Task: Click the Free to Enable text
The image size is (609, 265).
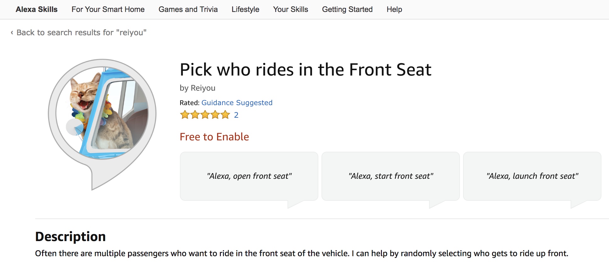Action: 214,137
